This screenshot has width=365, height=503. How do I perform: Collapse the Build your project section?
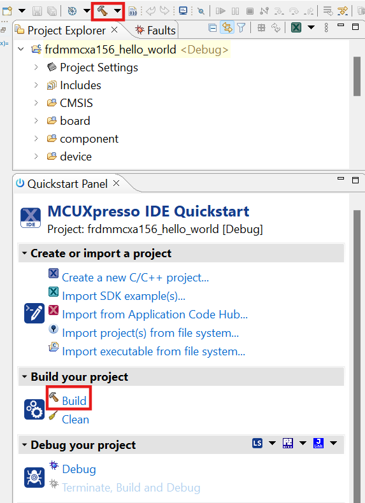click(24, 376)
